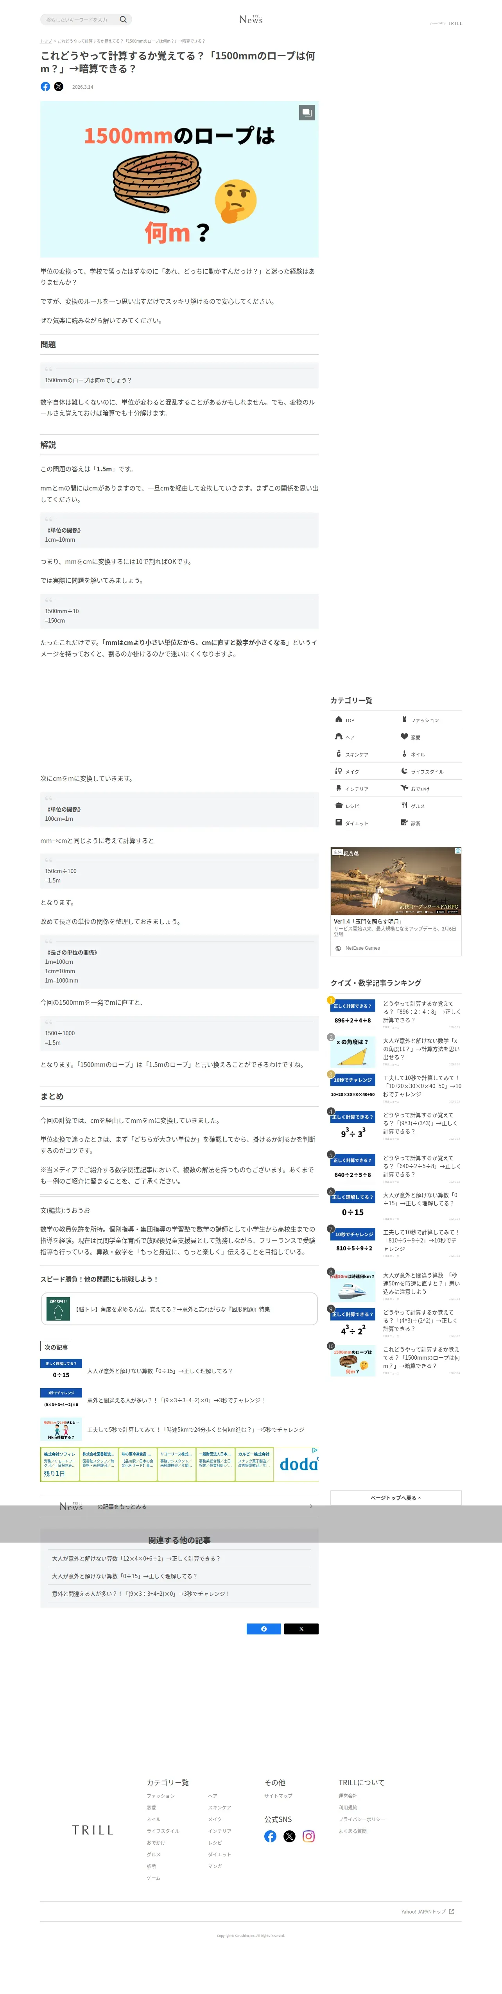Screen dimensions: 502x1994
Task: Expand News の記事をもっとみる chevron
Action: 312,1506
